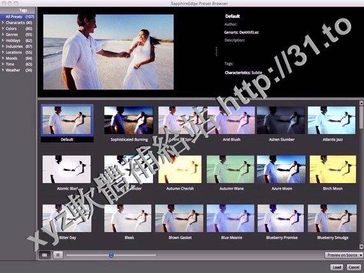Screen dimensions: 364x273
Task: Select the Birch Moon preset thumbnail
Action: click(333, 169)
